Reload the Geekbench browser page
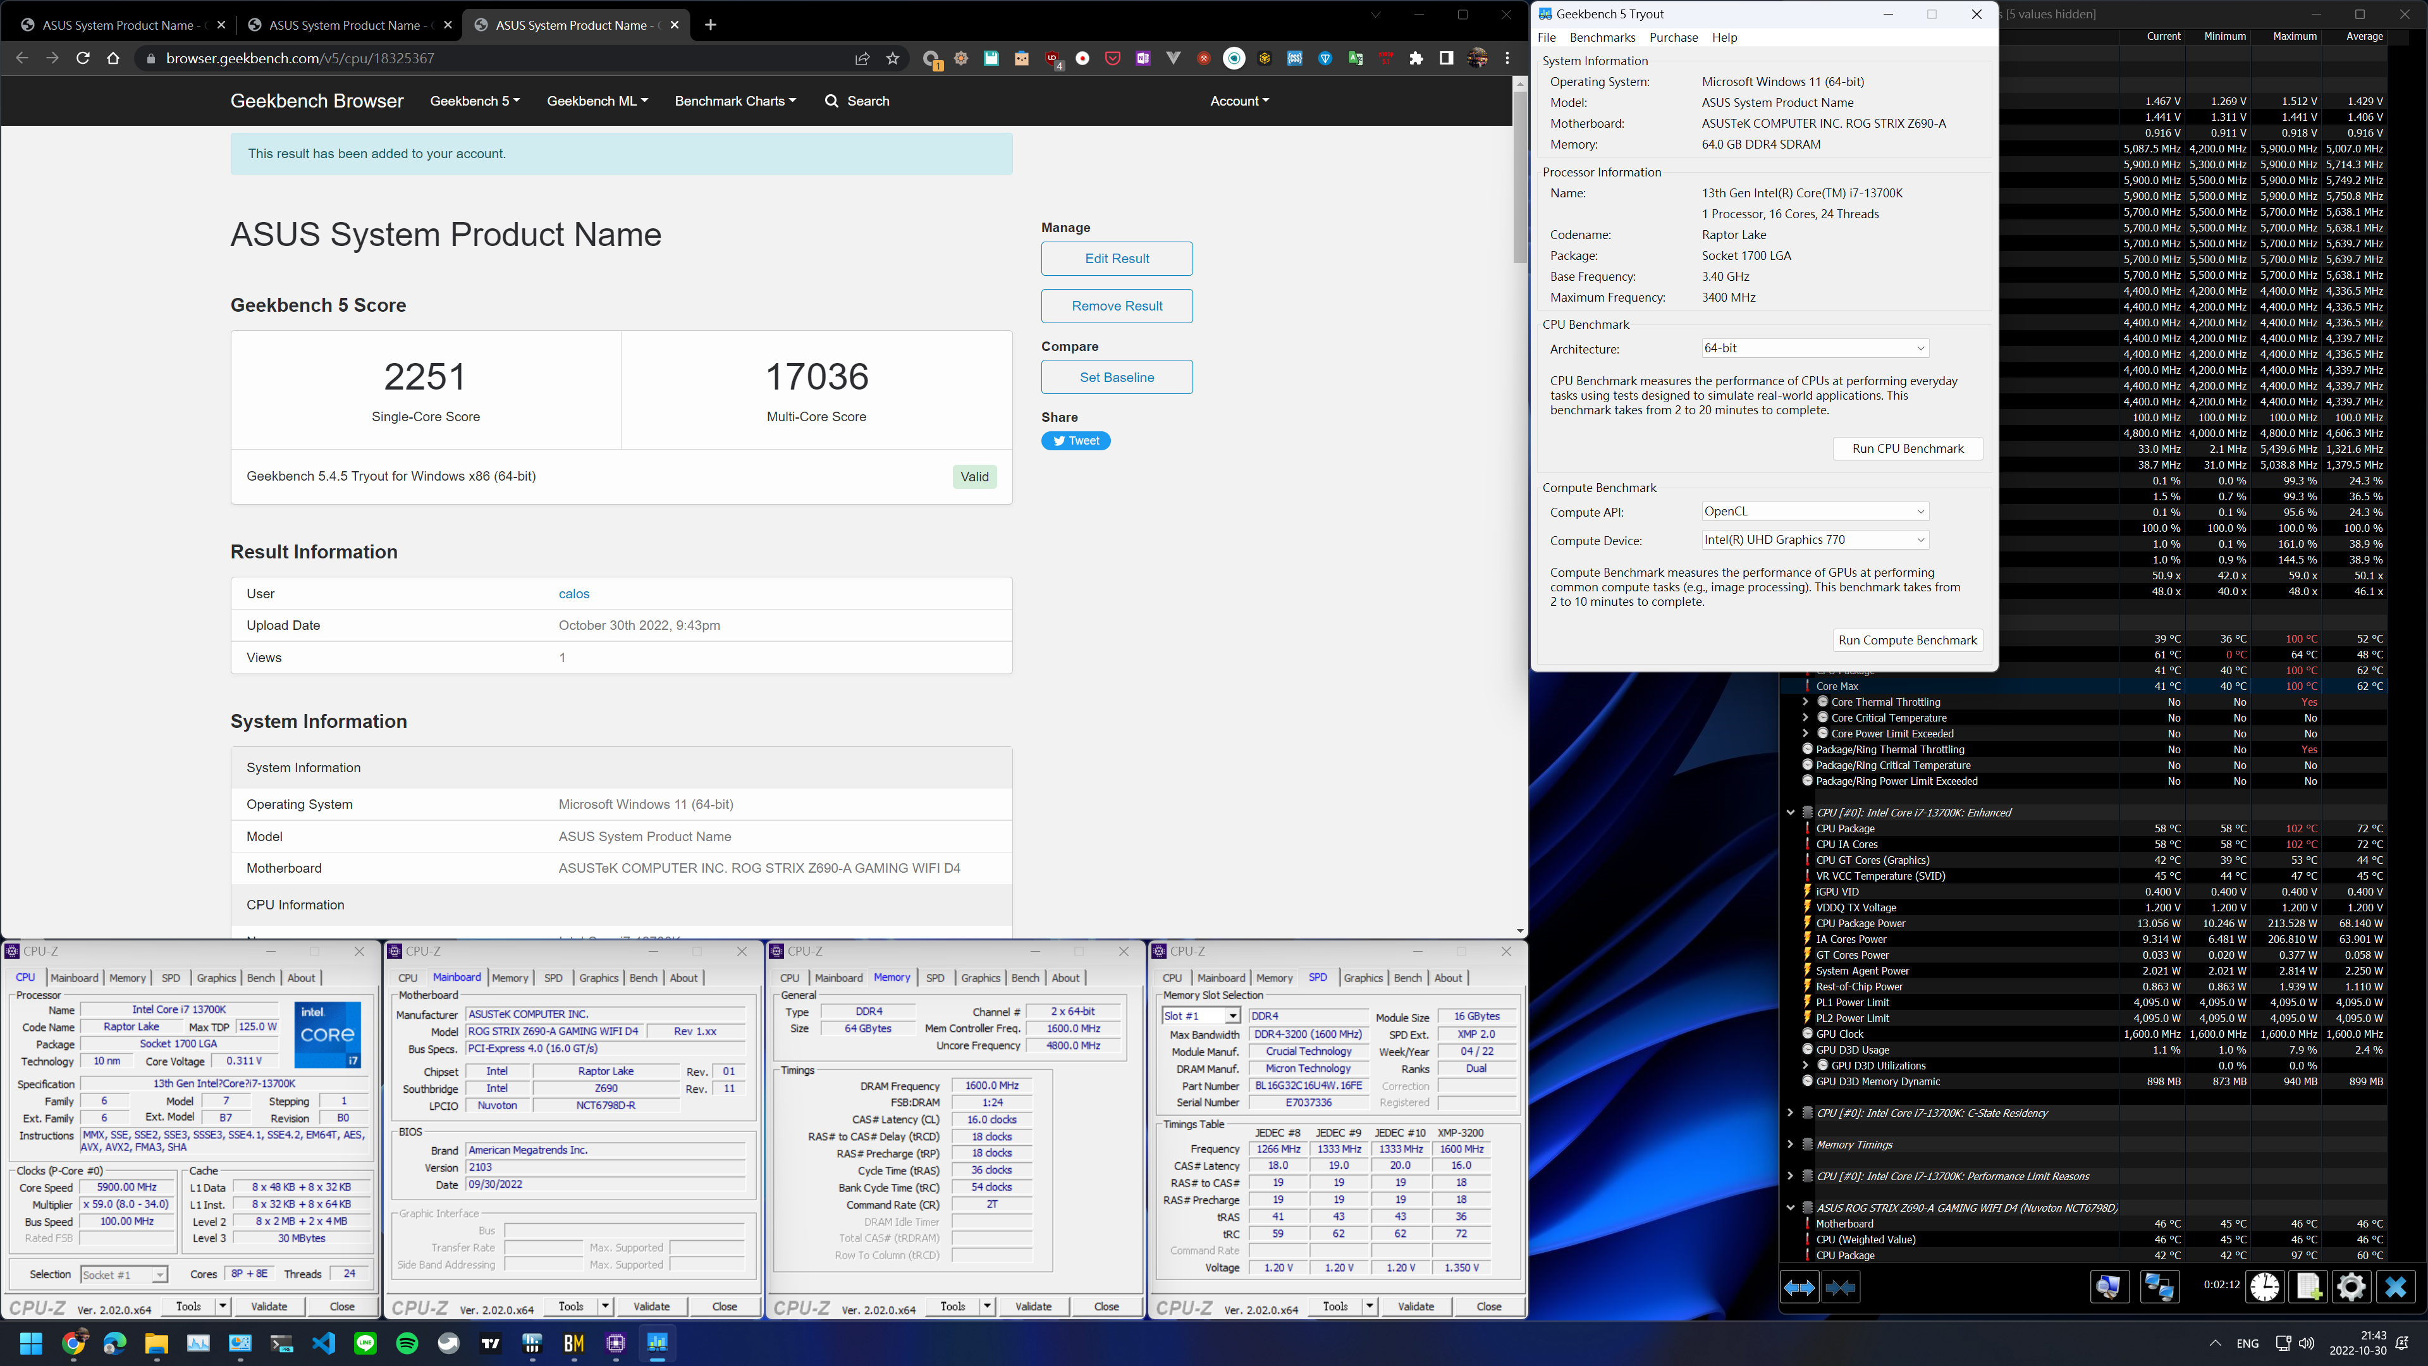 coord(83,58)
